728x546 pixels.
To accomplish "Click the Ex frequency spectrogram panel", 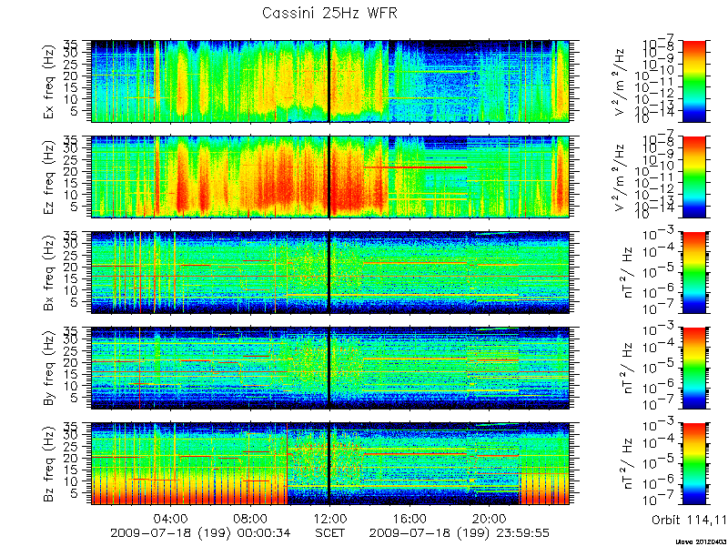I will tap(330, 81).
